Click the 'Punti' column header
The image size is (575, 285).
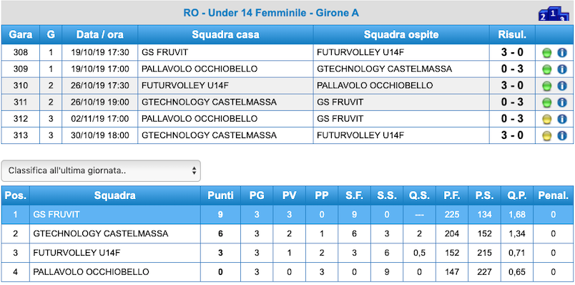point(220,195)
